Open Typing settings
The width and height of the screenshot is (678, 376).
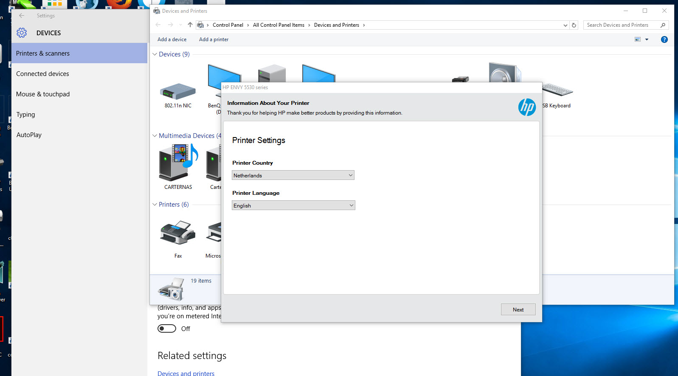point(79,114)
